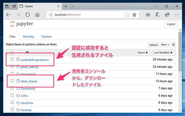Open the OneDrive folder link
Image resolution: width=185 pixels, height=116 pixels.
click(x=27, y=103)
